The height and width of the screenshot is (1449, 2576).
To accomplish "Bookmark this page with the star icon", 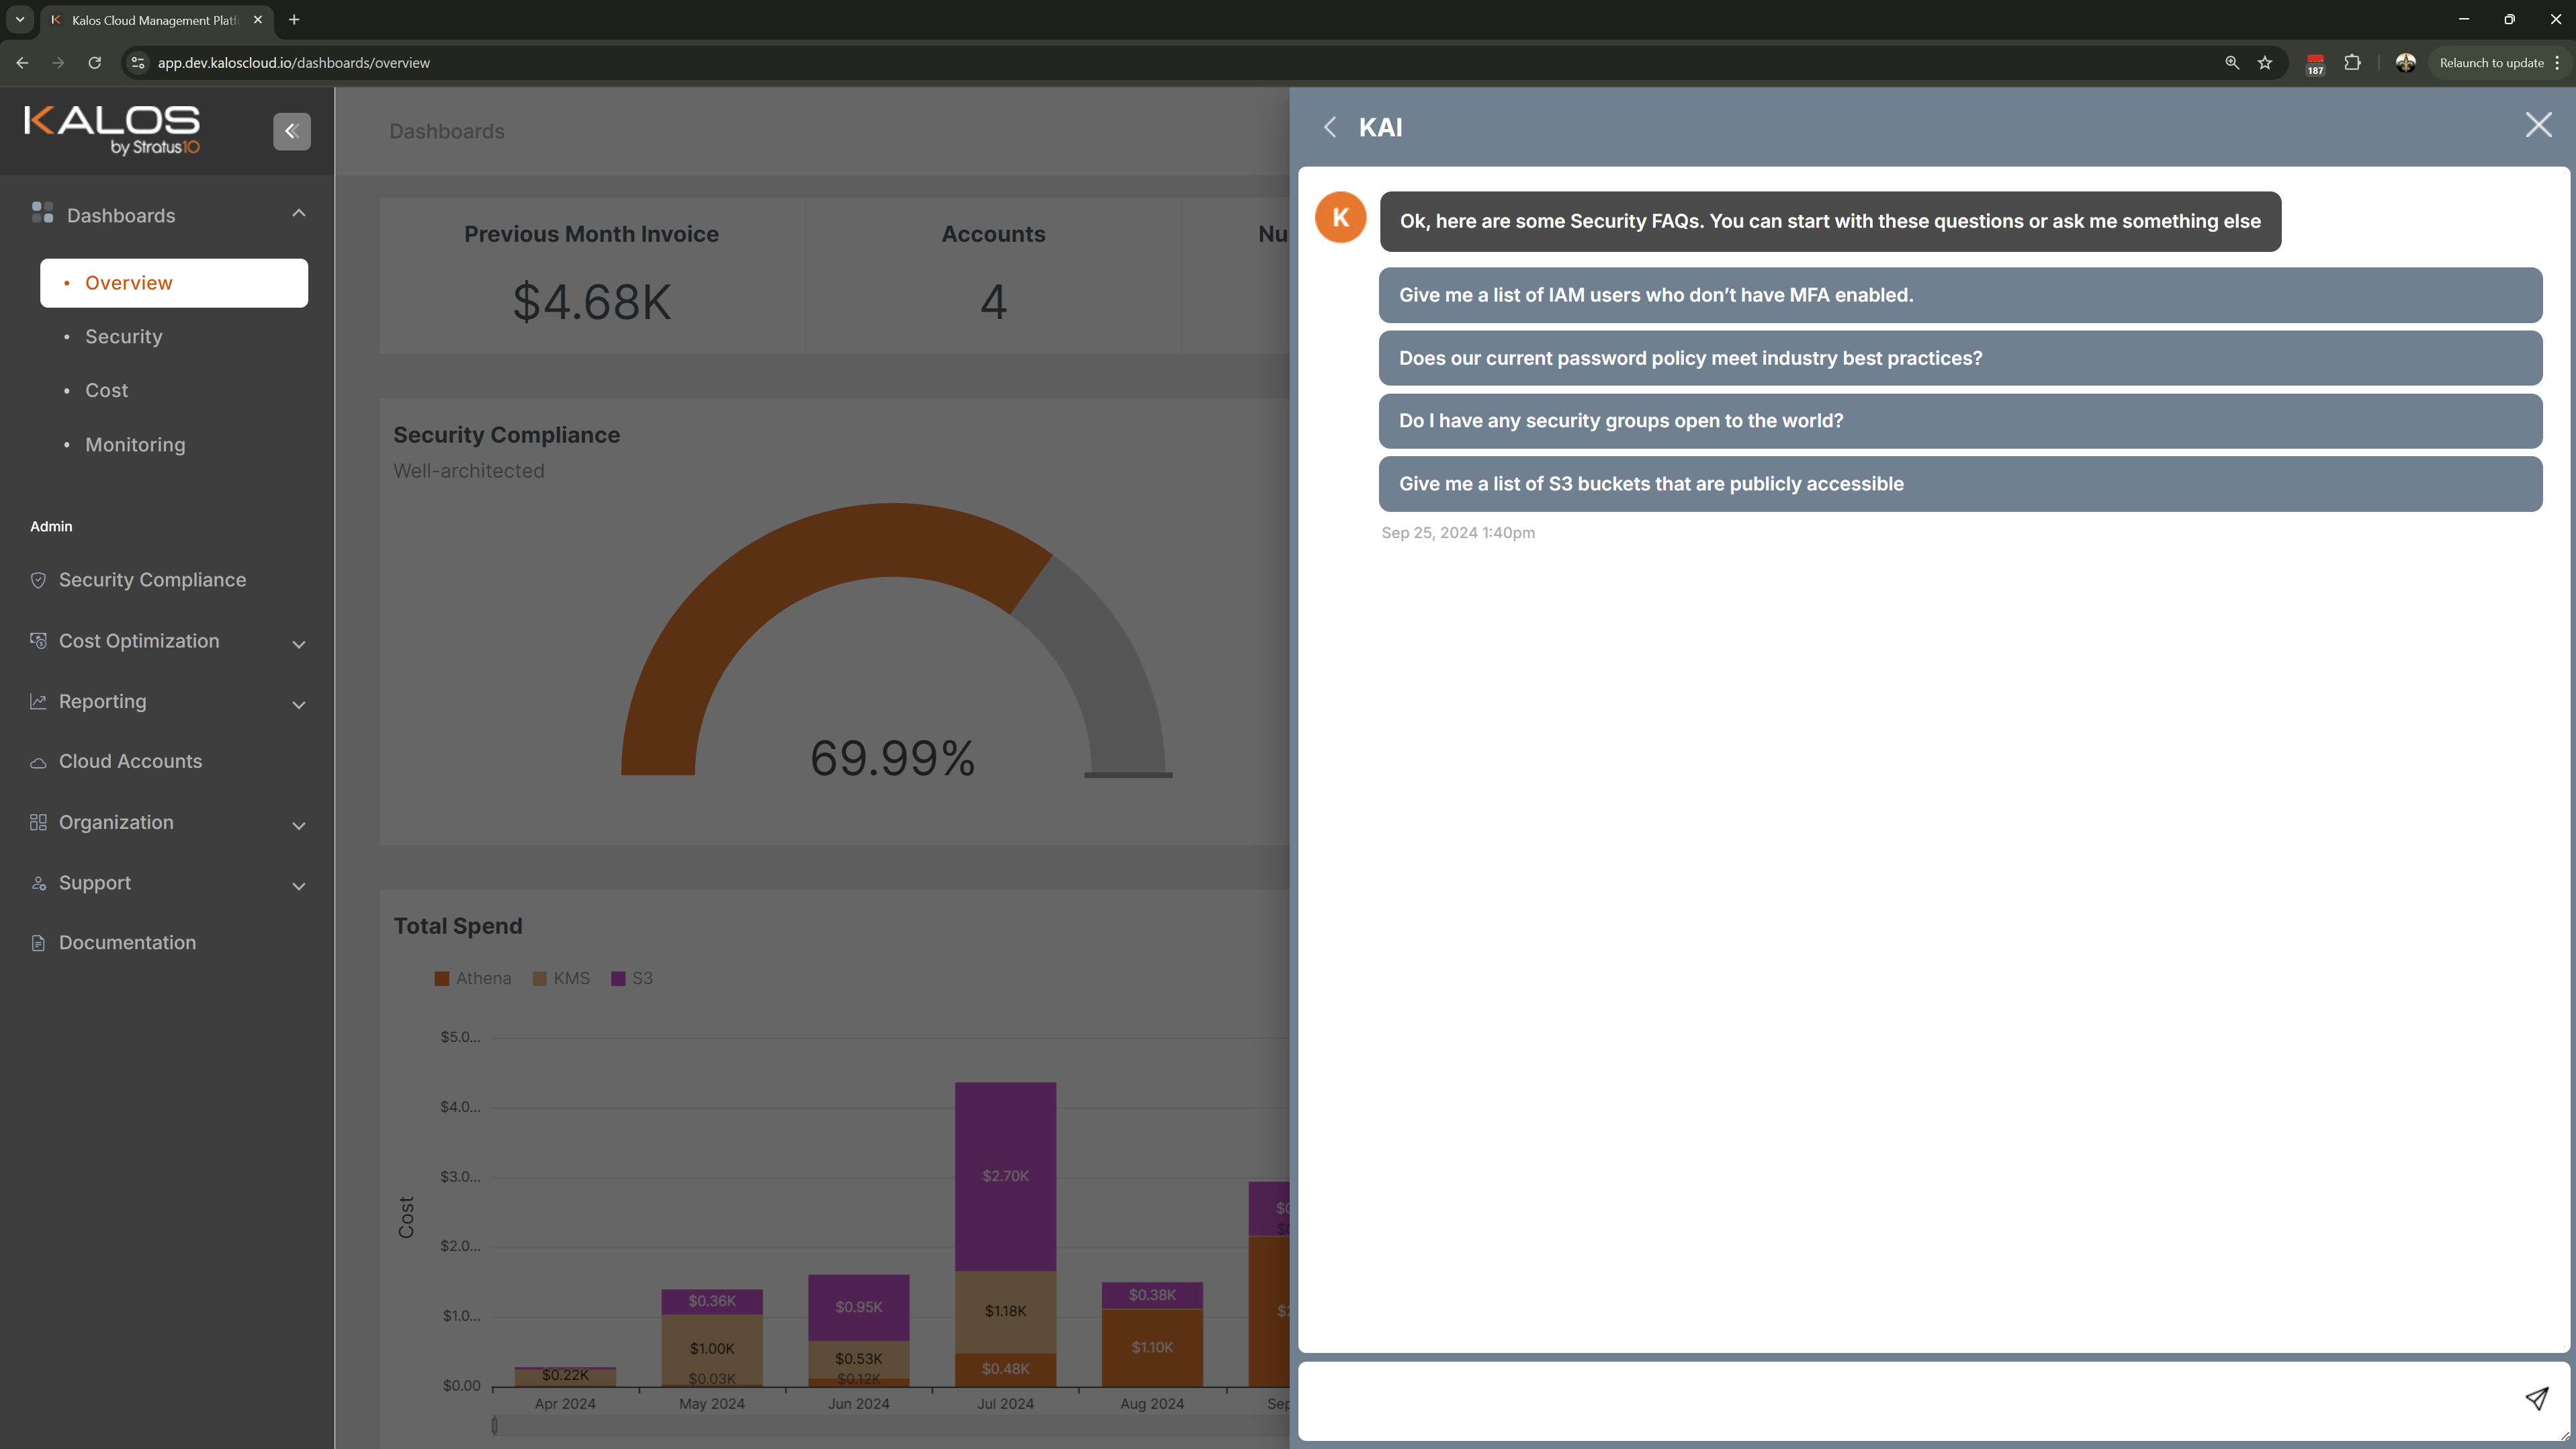I will pyautogui.click(x=2265, y=63).
